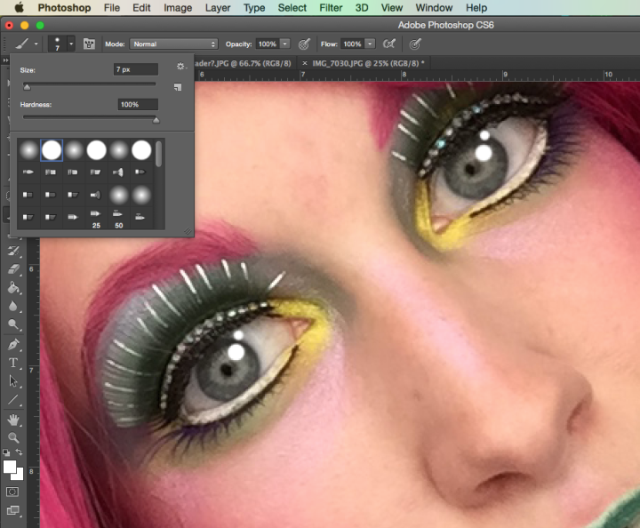Open the File menu
Image resolution: width=640 pixels, height=528 pixels.
tap(111, 8)
